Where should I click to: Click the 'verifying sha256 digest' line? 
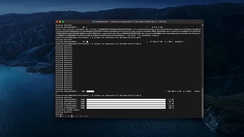67,110
